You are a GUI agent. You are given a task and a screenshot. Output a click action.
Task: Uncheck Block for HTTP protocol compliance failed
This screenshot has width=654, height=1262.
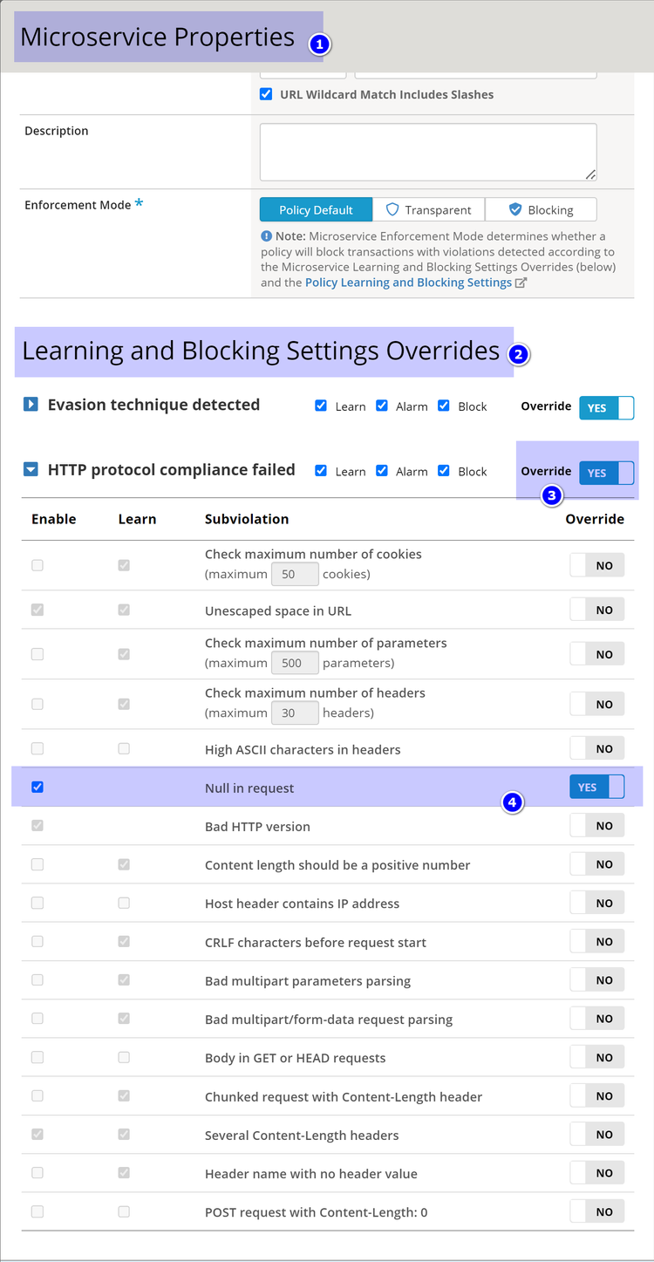(444, 471)
